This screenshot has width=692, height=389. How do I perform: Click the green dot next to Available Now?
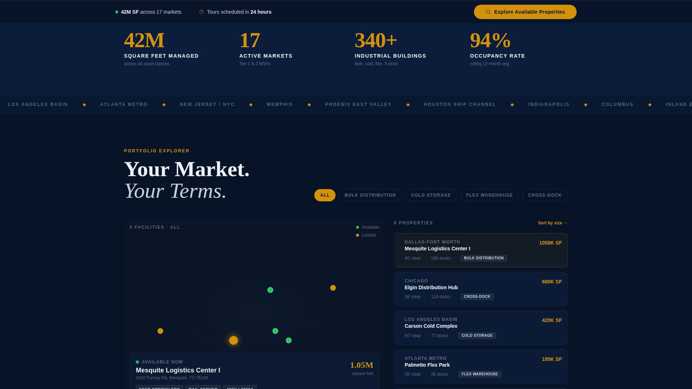coord(138,362)
